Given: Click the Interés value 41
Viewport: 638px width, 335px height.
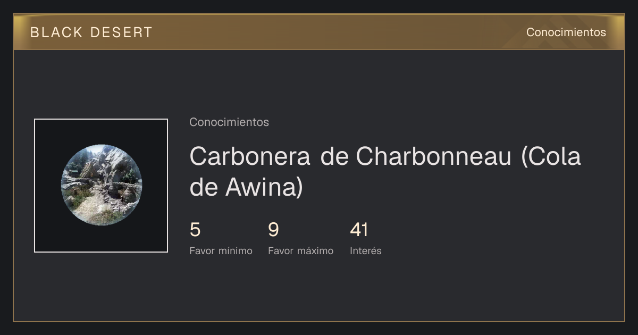Looking at the screenshot, I should click(x=359, y=230).
